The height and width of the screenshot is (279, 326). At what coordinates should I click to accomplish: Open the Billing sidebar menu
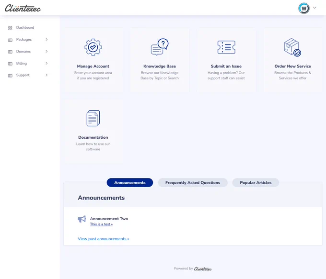[22, 63]
